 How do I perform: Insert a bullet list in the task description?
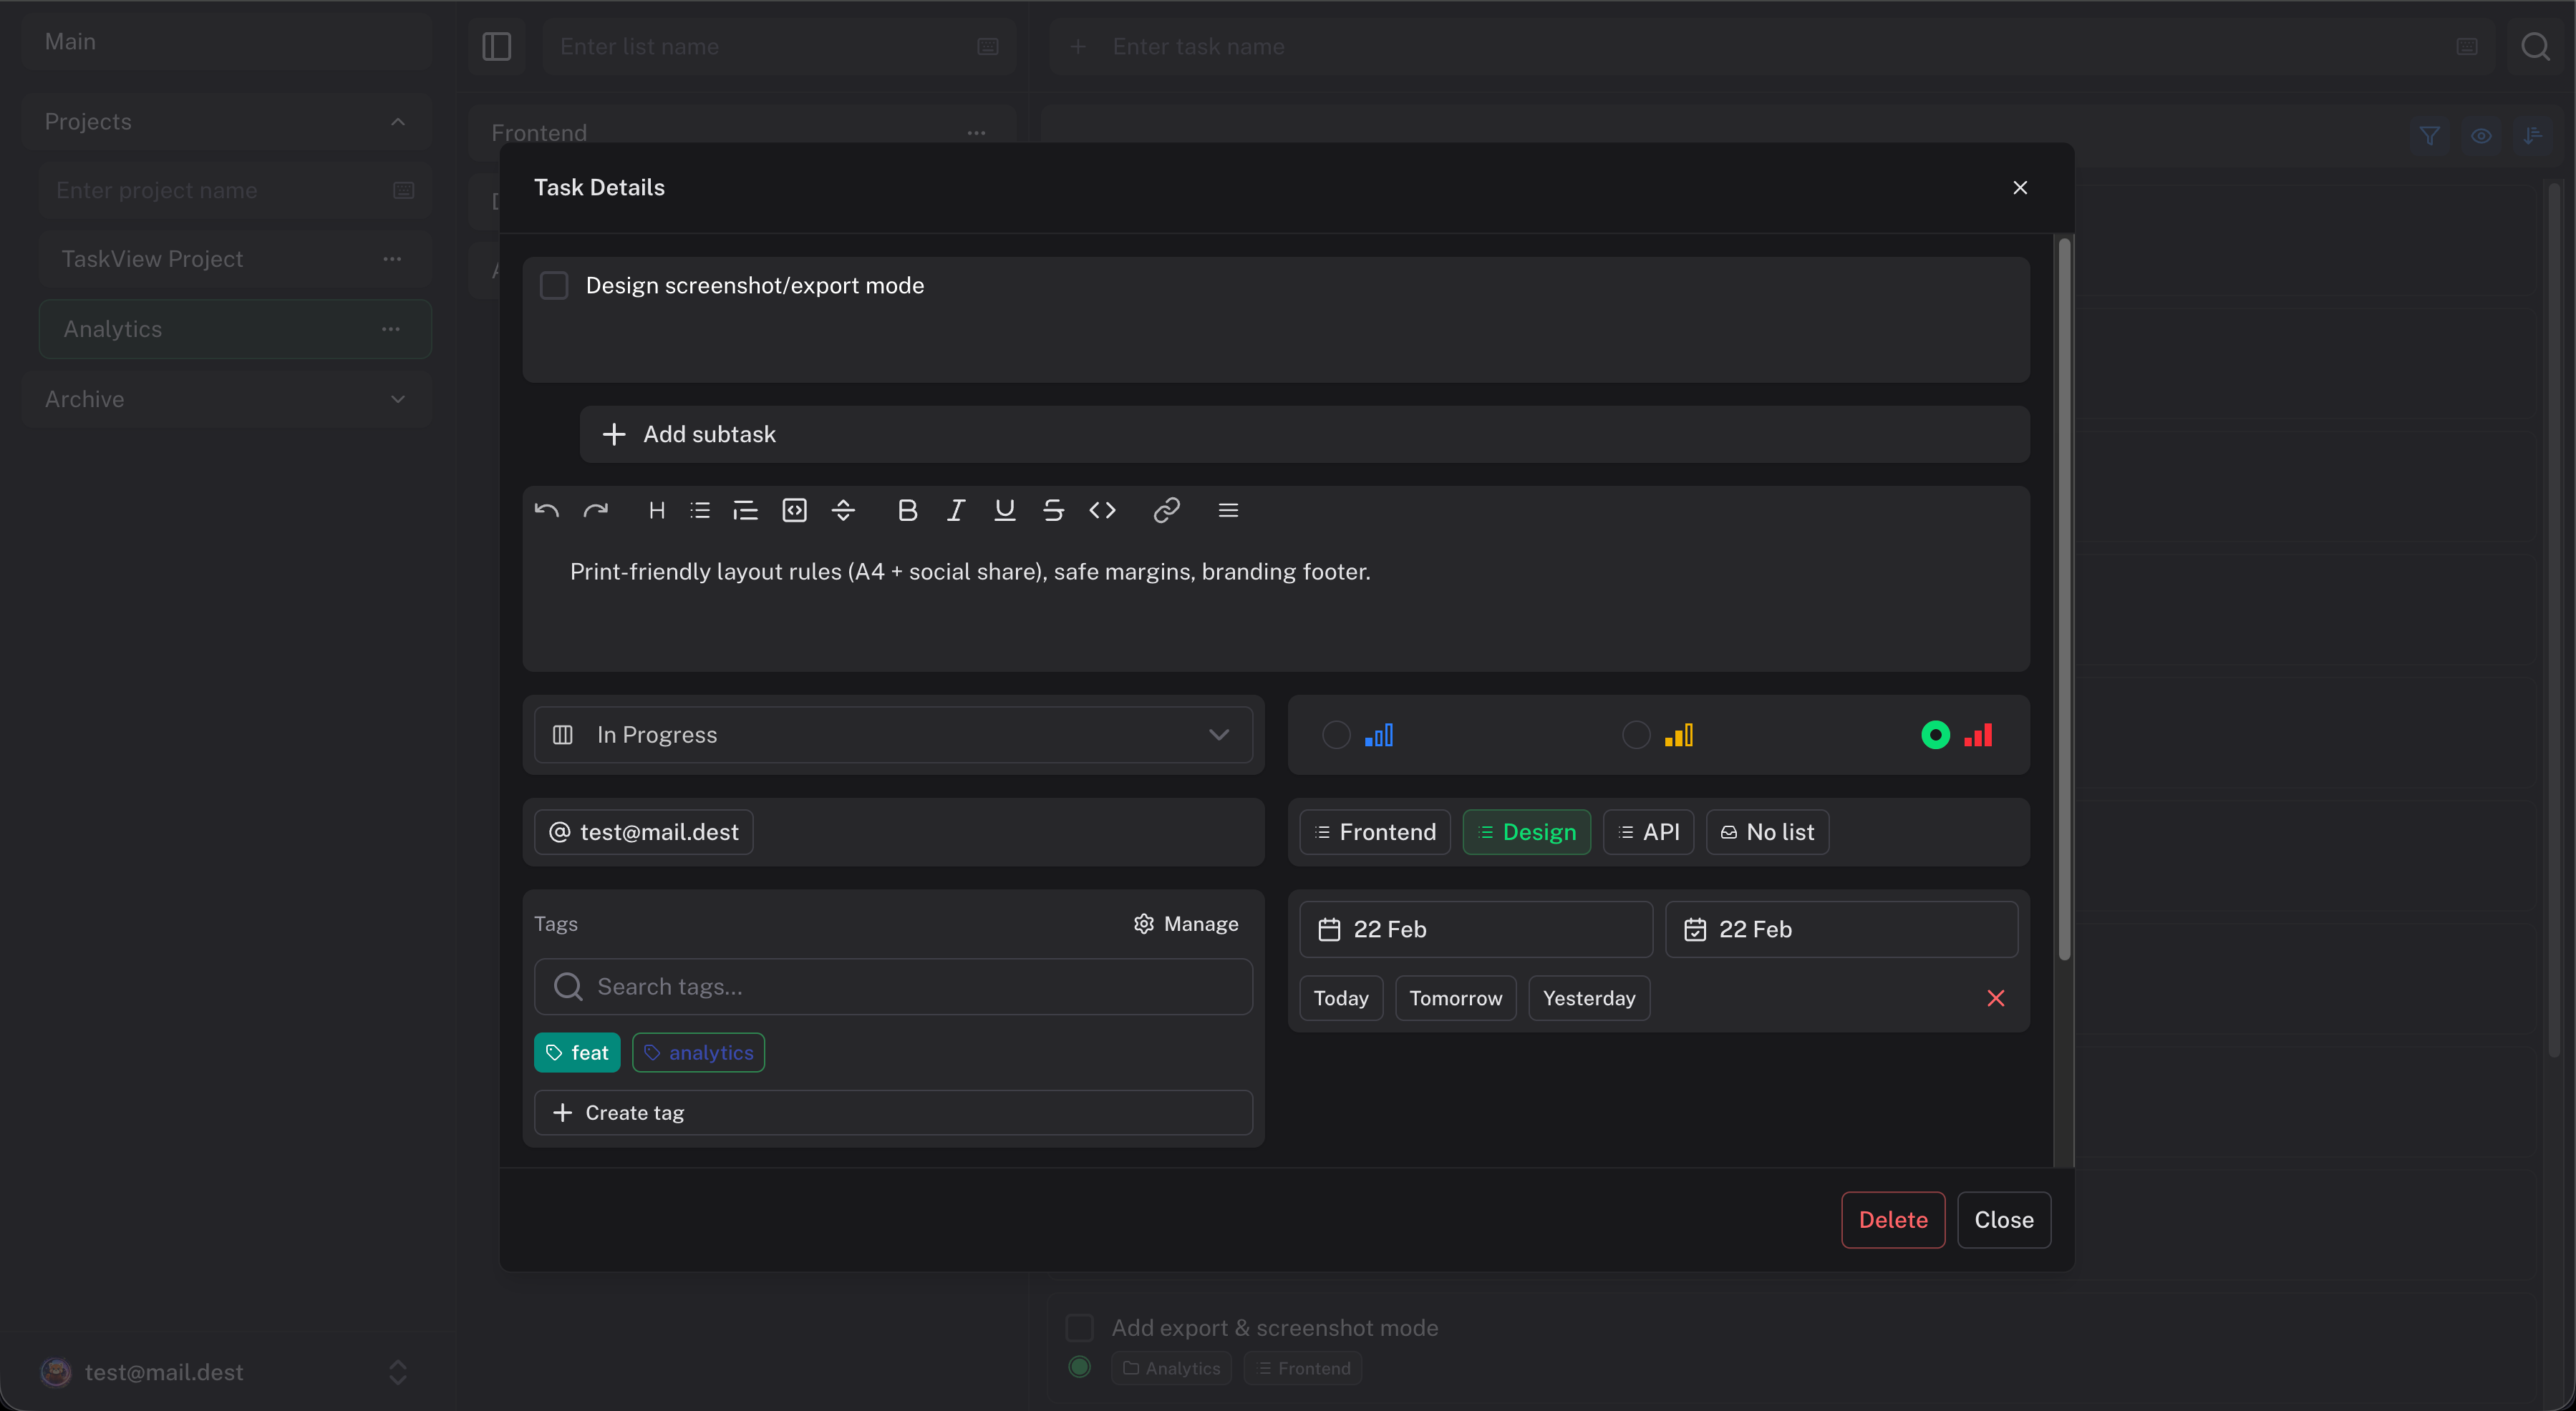[700, 511]
